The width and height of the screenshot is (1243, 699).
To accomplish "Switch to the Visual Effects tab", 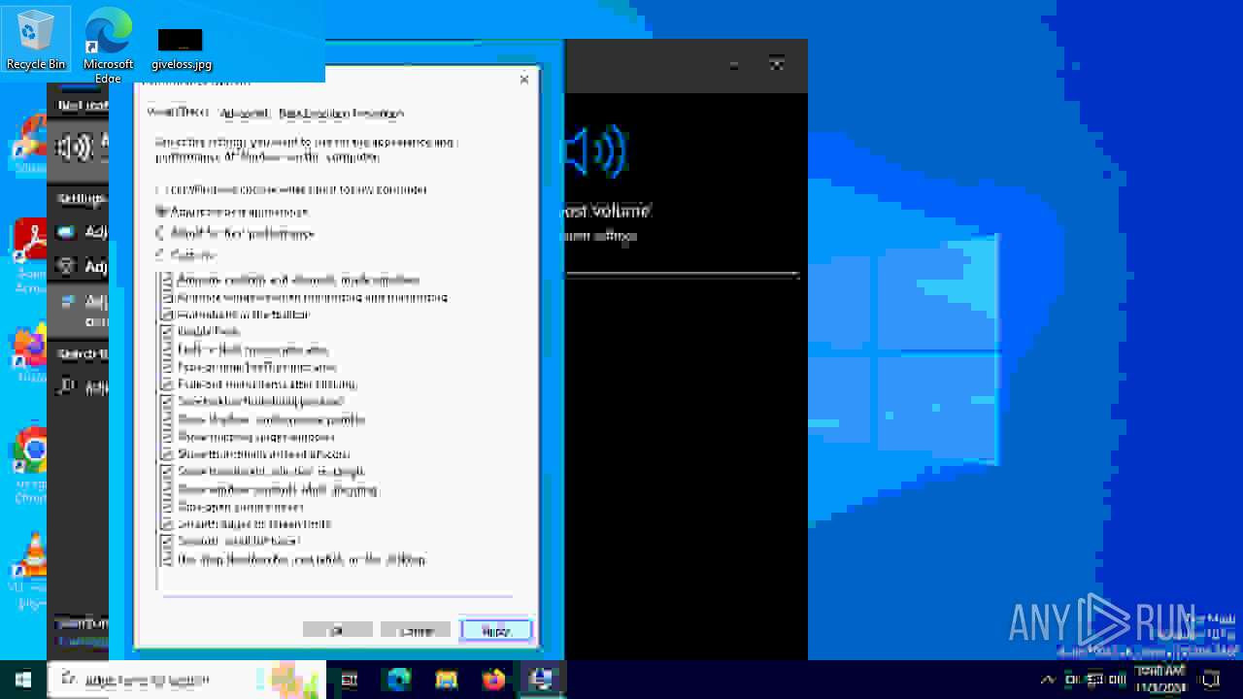I will click(177, 113).
